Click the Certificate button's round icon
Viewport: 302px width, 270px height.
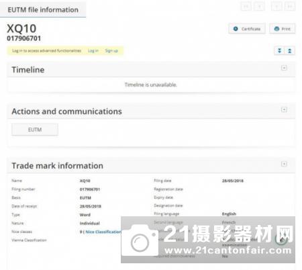(236, 29)
